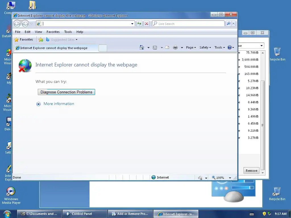This screenshot has height=218, width=291.
Task: Expand the Print dropdown arrow
Action: [182, 48]
